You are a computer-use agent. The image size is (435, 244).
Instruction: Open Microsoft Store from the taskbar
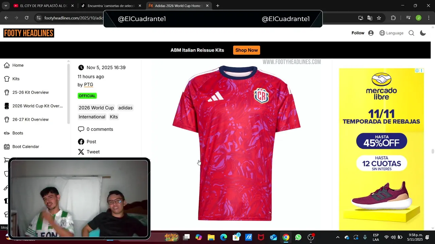(236, 237)
